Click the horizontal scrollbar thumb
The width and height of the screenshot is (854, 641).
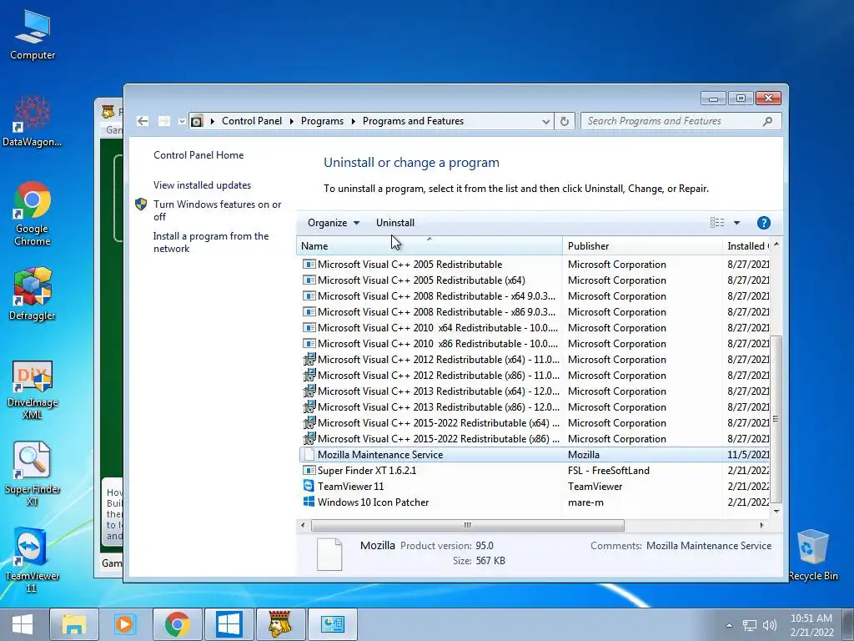pos(467,525)
